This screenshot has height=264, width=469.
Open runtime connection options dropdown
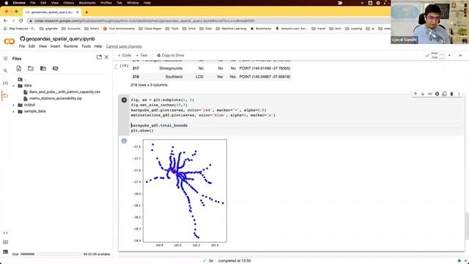coord(449,56)
